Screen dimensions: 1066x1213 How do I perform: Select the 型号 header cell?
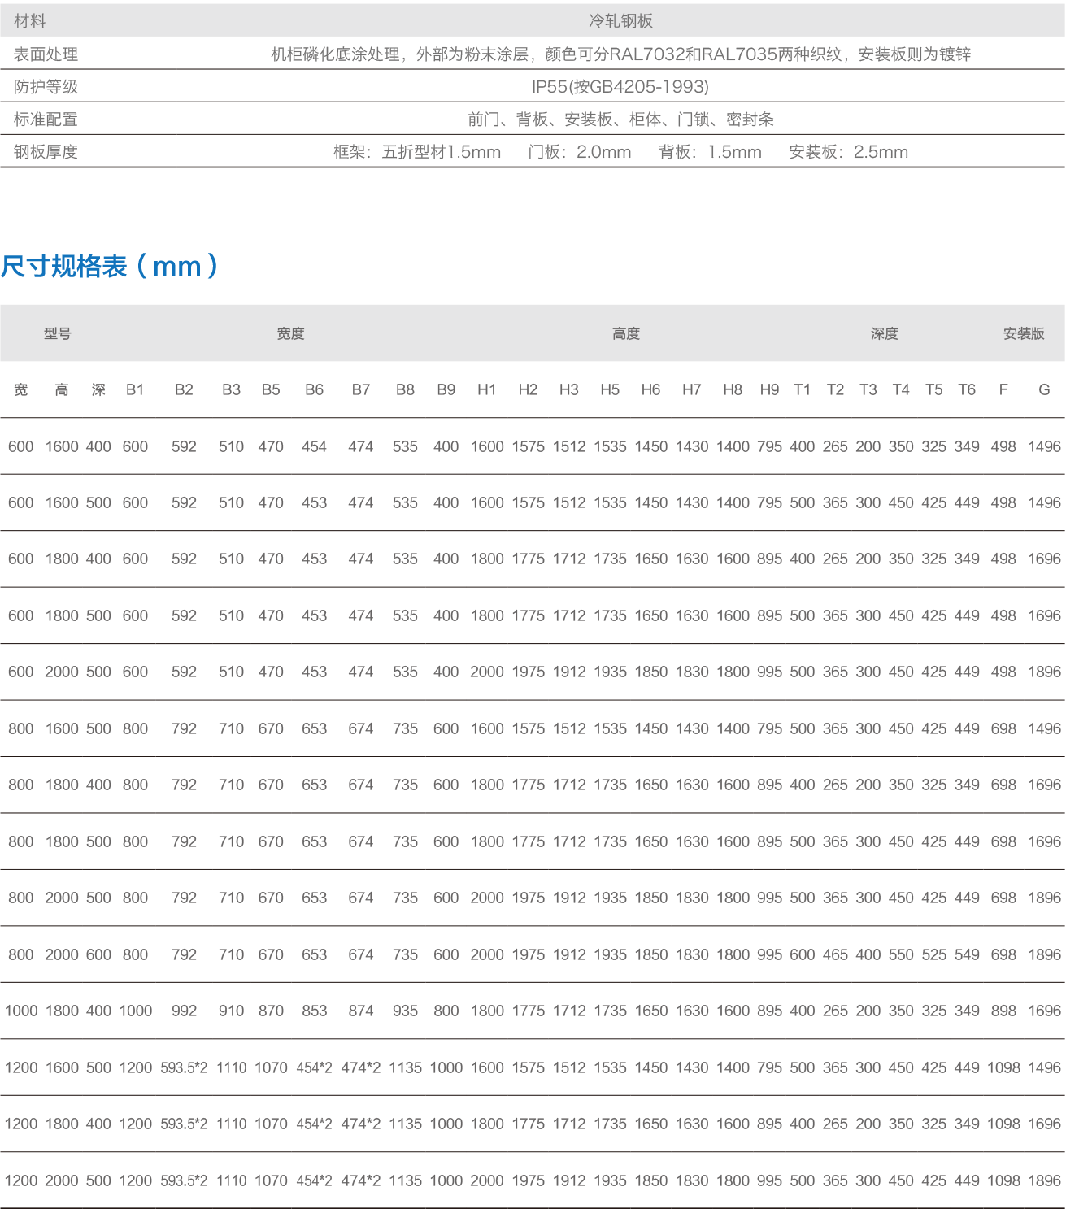pyautogui.click(x=58, y=333)
